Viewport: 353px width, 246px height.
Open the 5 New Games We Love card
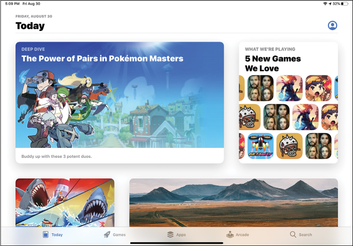pos(288,102)
